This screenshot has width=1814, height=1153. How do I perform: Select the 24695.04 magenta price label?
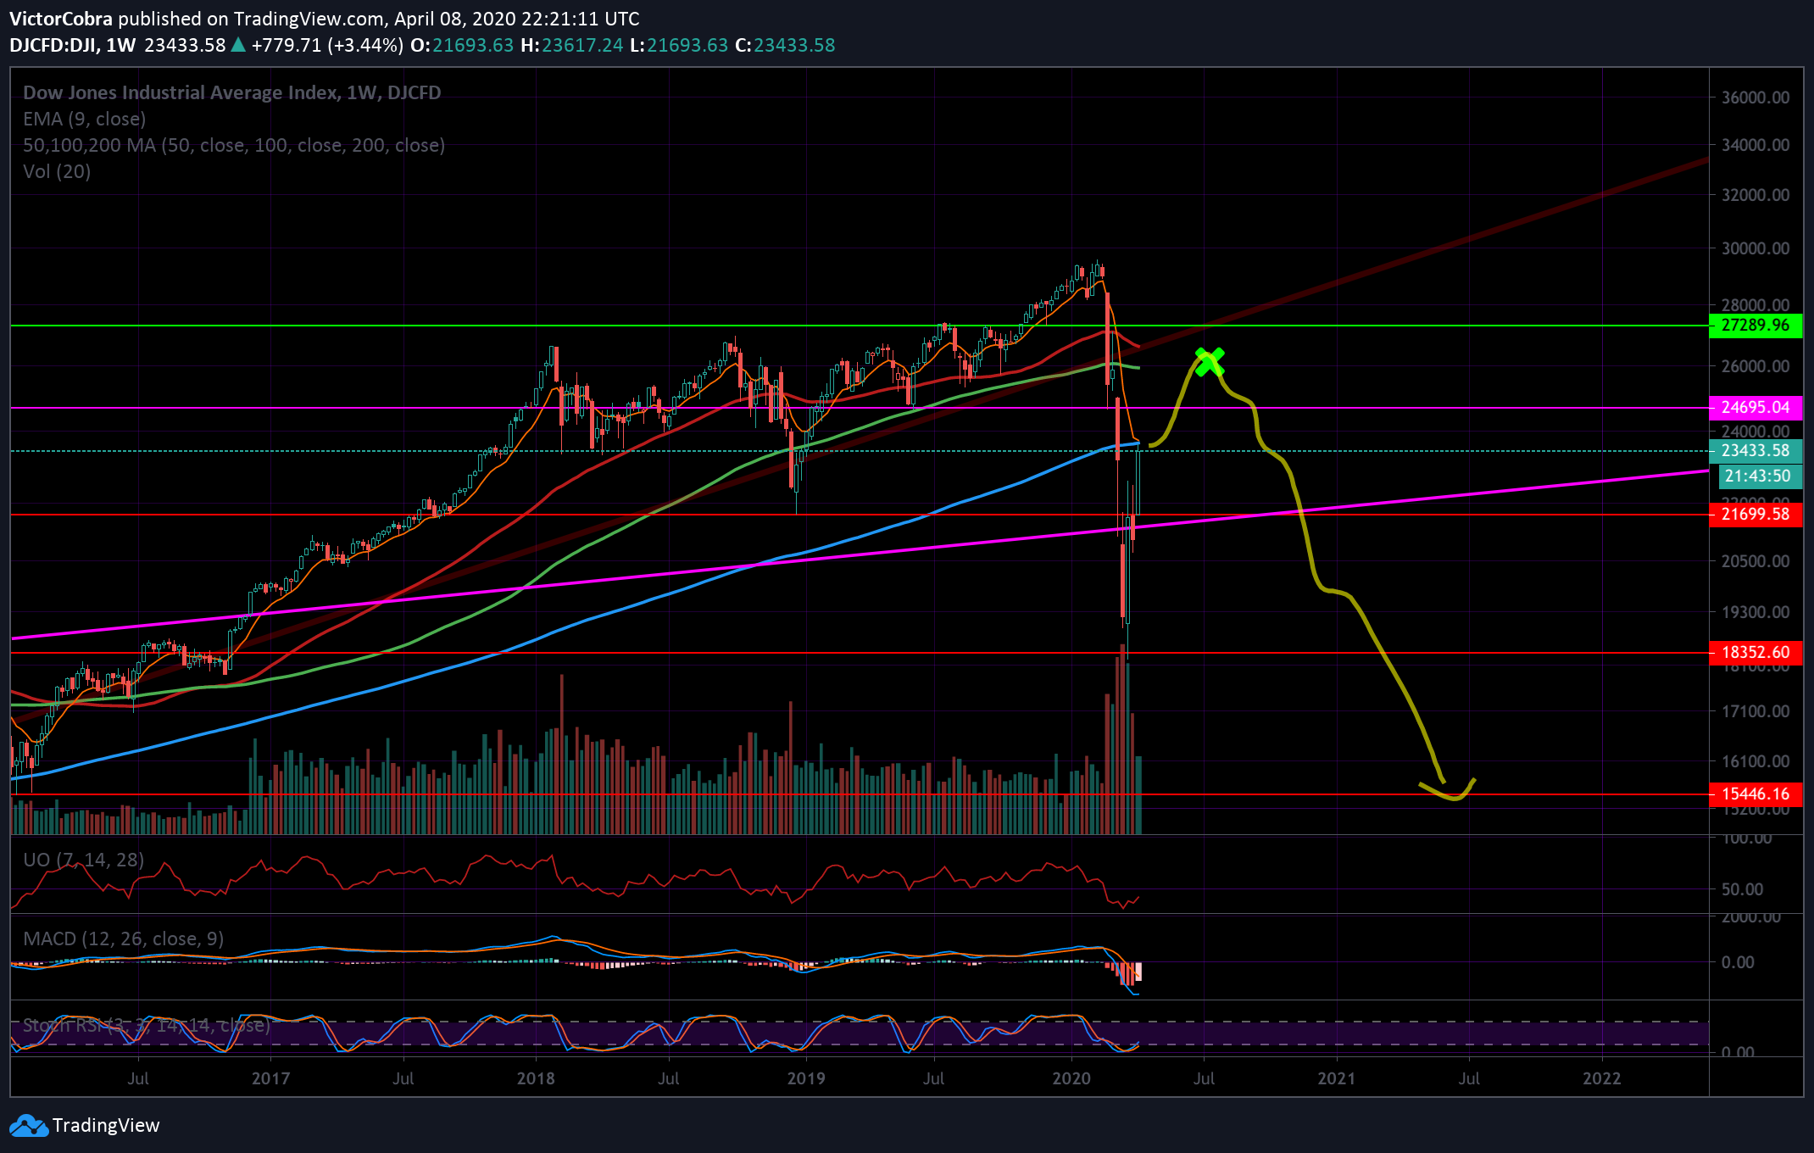click(1756, 408)
